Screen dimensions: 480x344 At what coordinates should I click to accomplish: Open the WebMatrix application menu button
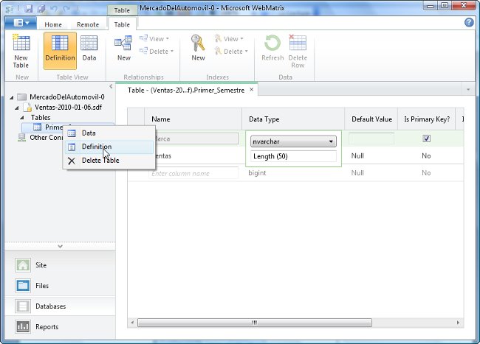(21, 23)
